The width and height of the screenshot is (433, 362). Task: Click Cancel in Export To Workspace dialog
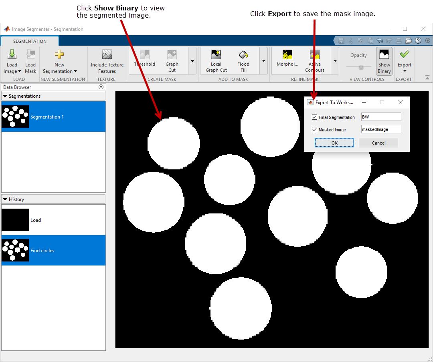(x=378, y=143)
